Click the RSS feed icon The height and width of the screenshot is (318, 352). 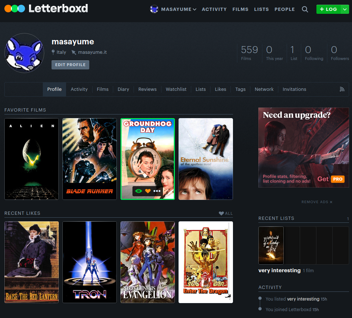click(342, 89)
